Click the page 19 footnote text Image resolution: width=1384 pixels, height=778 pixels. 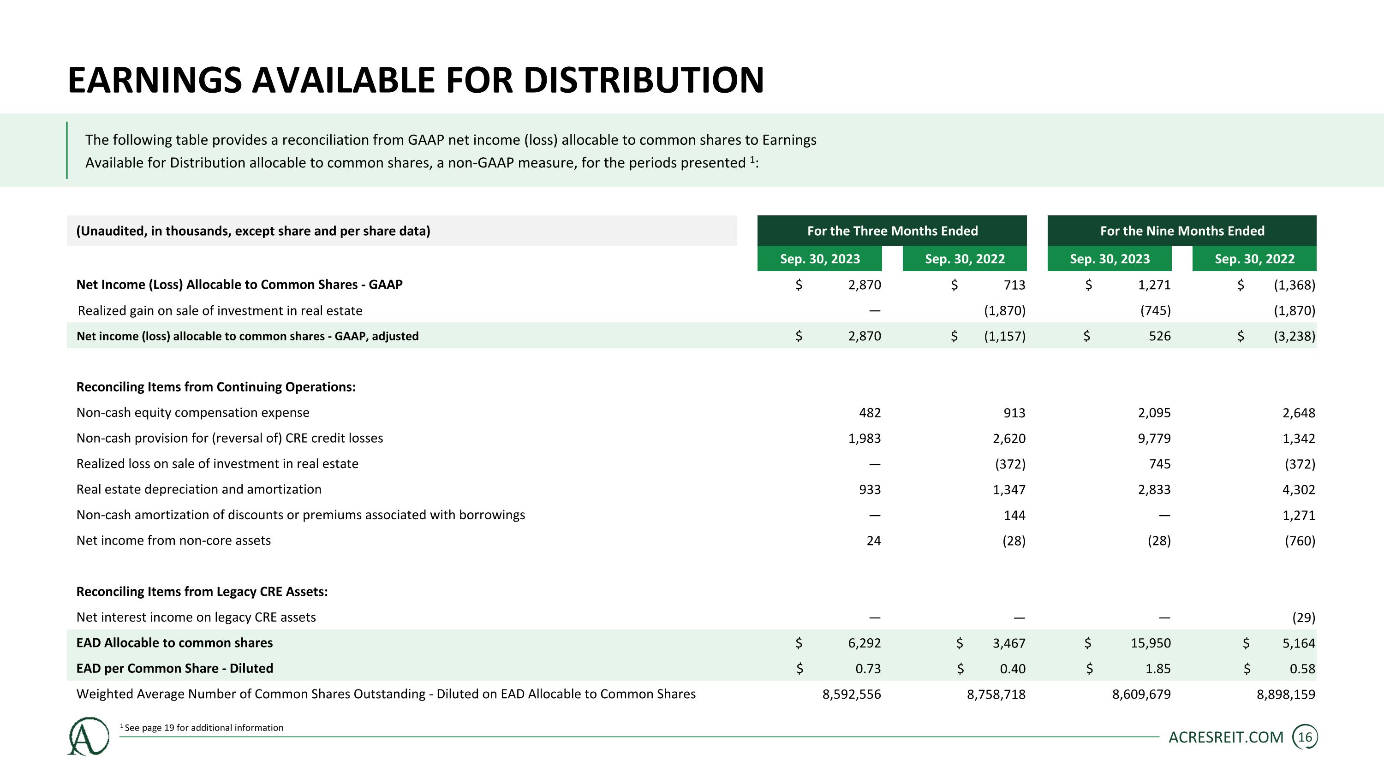click(202, 728)
